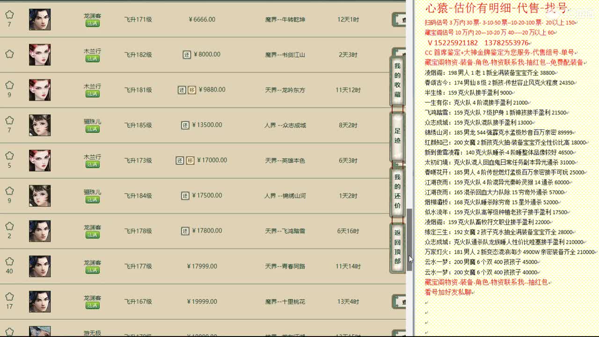Star the 飞升185级 ¥13500.00 listing

coord(9,120)
